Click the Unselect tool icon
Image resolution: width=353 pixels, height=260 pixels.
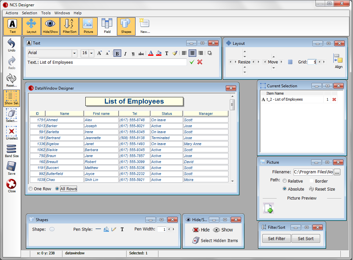tap(12, 131)
